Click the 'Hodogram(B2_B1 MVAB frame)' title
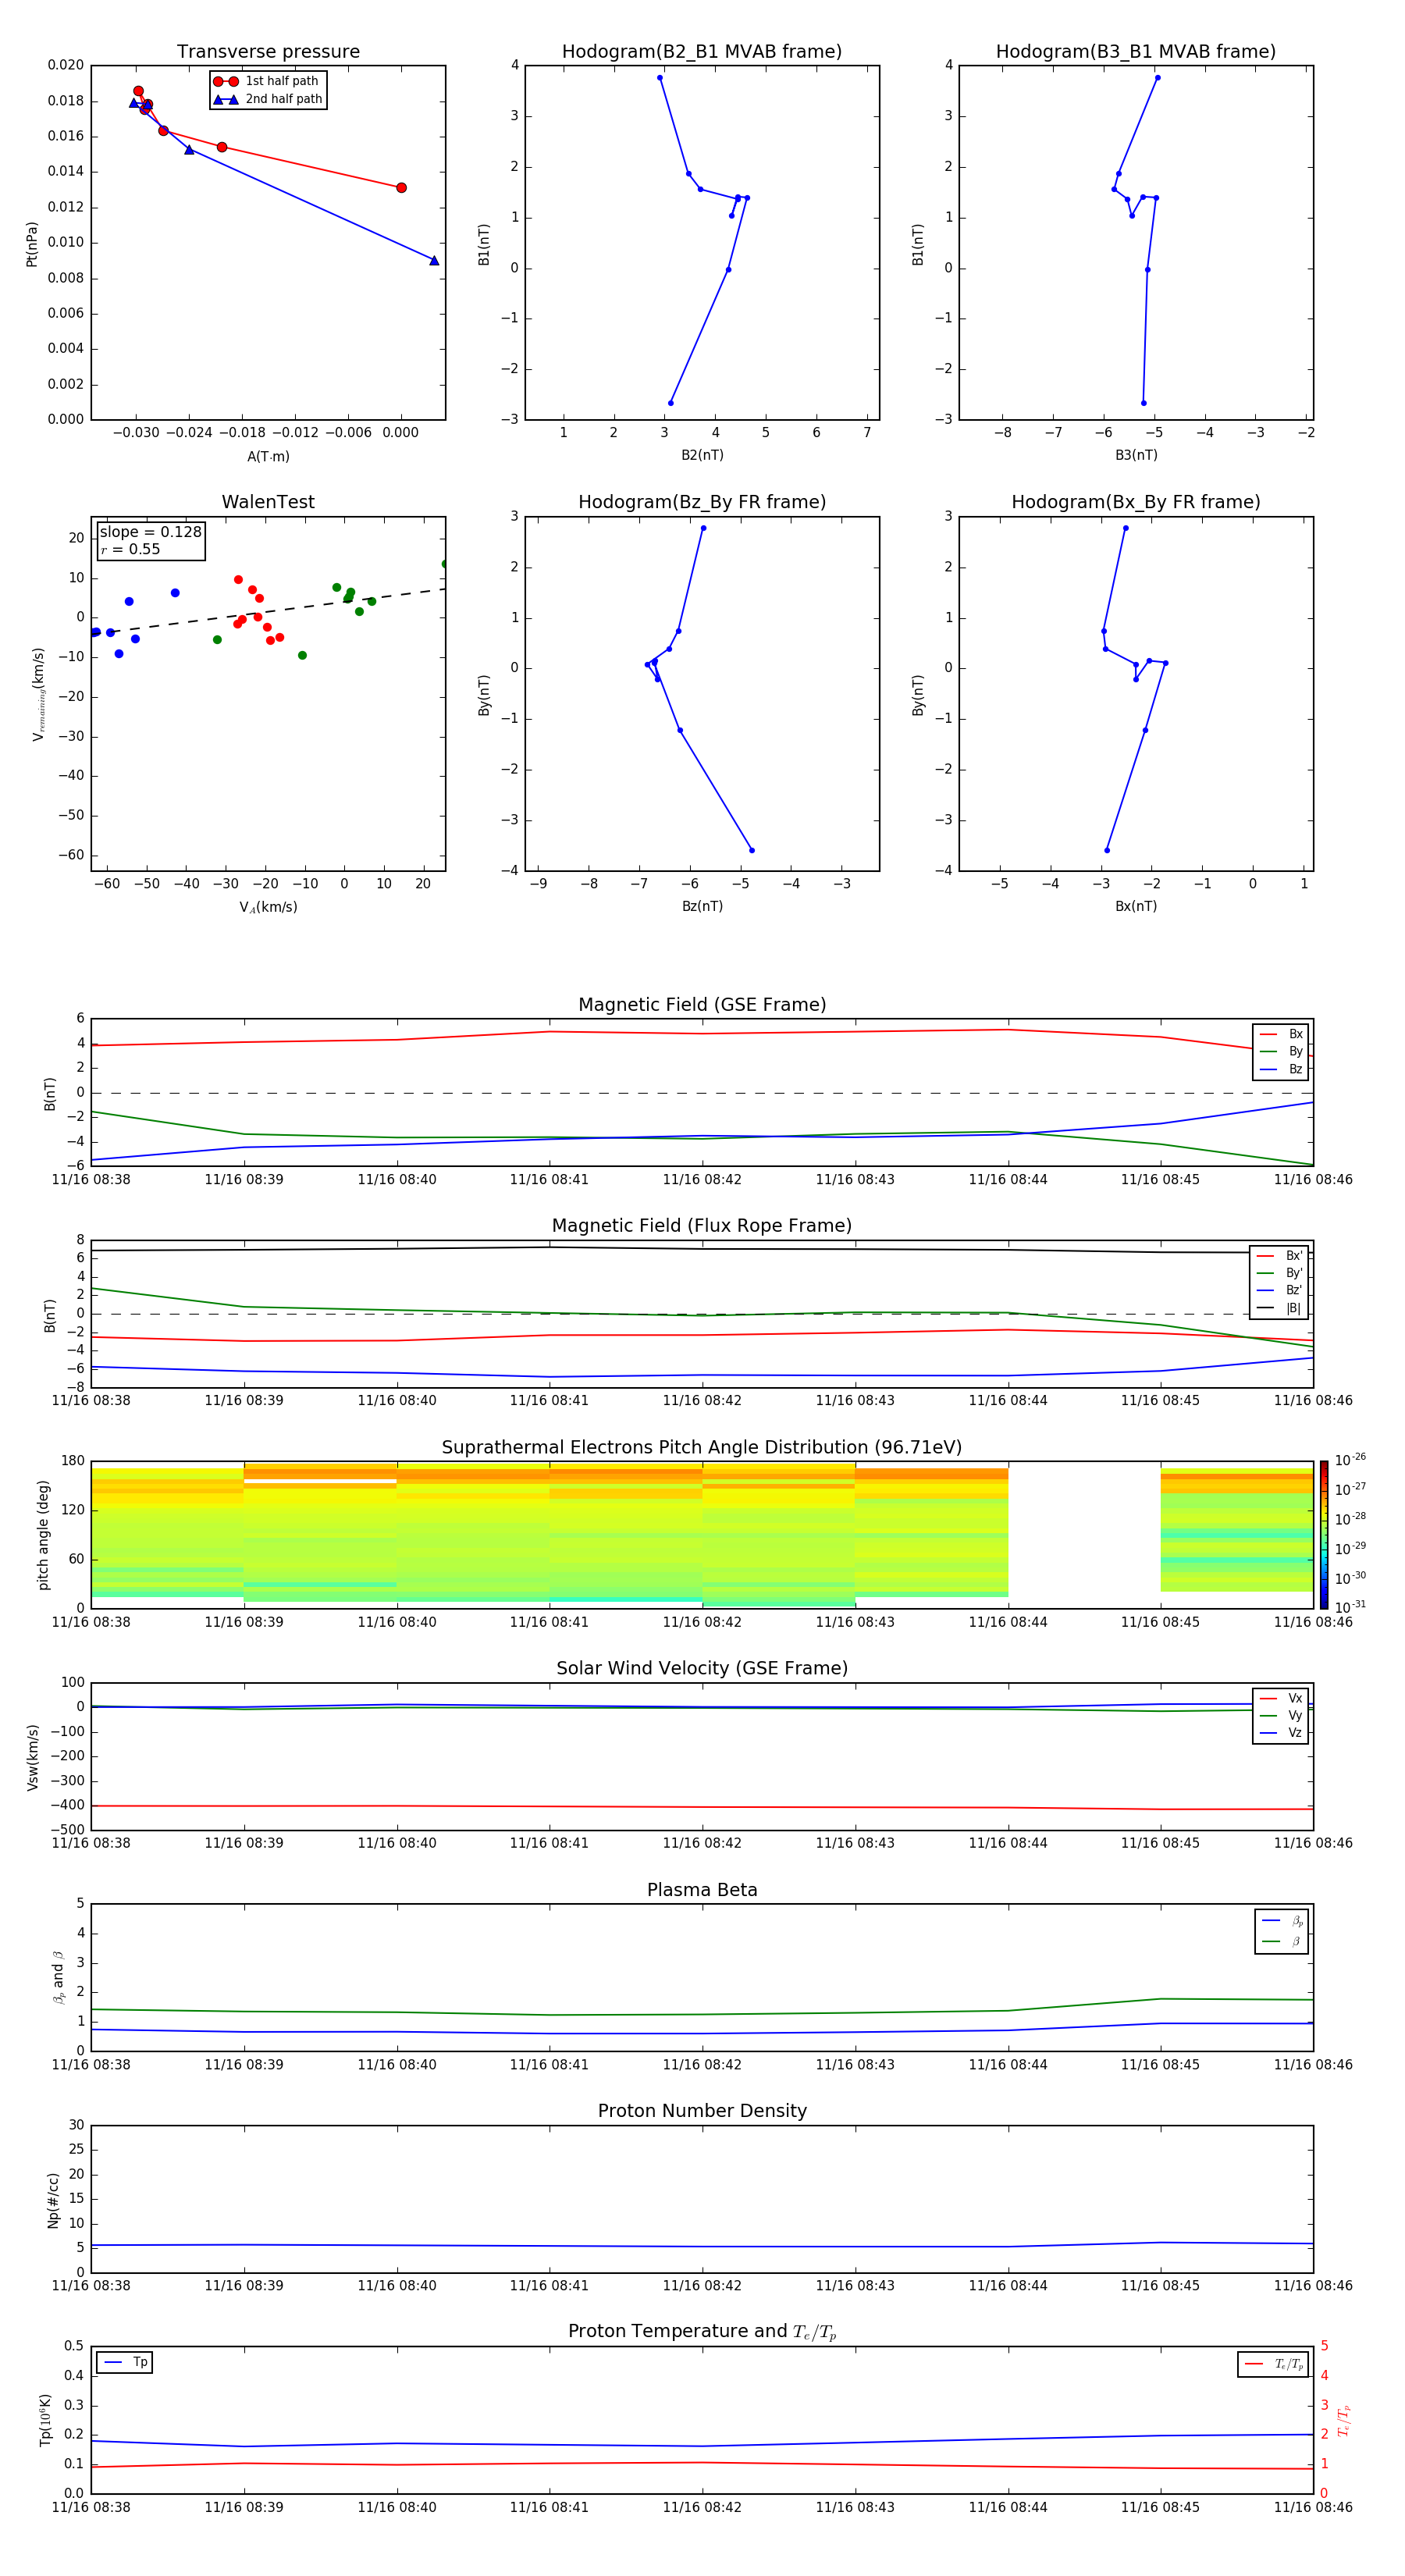This screenshot has width=1405, height=2576. (702, 52)
